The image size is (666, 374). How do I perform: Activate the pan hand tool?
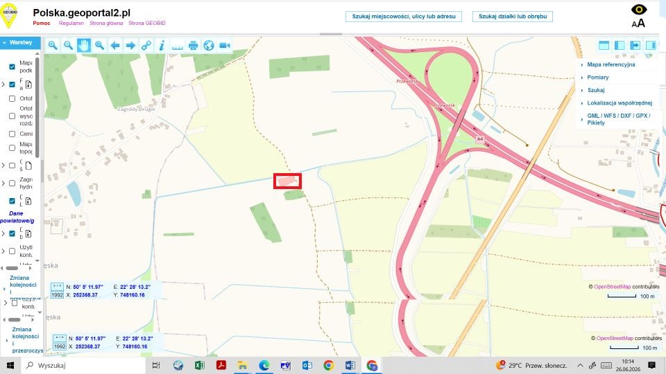(x=84, y=46)
